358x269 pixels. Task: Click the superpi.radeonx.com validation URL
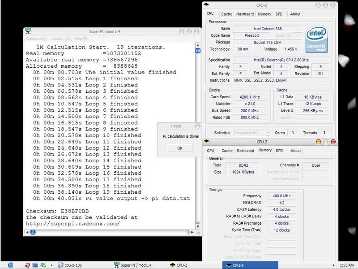tap(73, 223)
